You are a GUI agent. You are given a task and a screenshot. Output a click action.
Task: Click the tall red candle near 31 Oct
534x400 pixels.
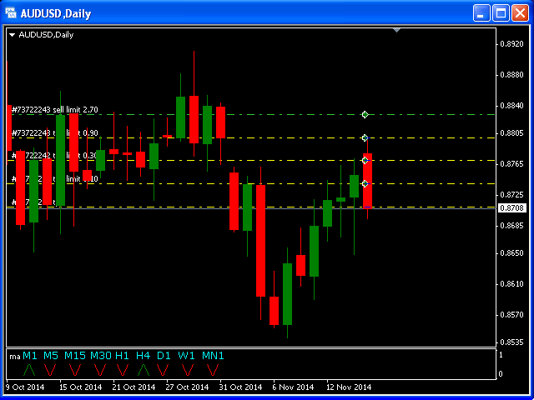tap(260, 240)
